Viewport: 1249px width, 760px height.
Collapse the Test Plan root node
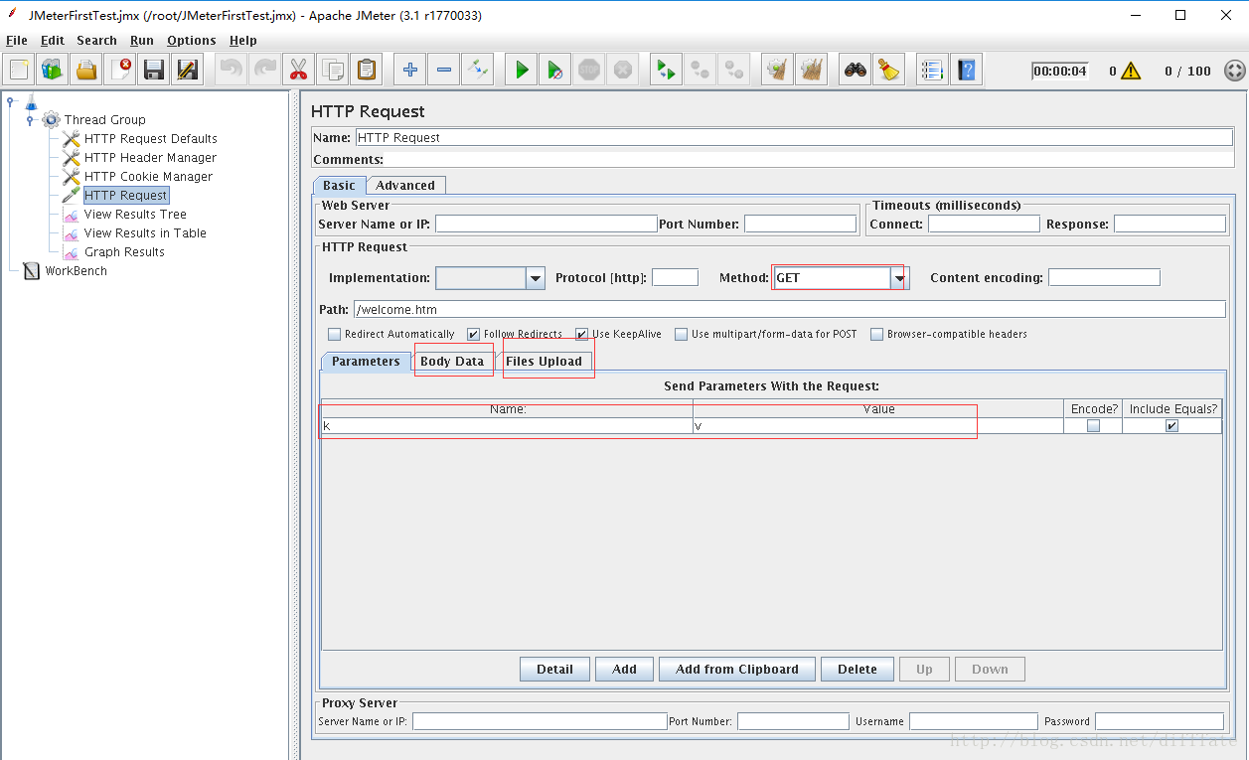(x=10, y=100)
